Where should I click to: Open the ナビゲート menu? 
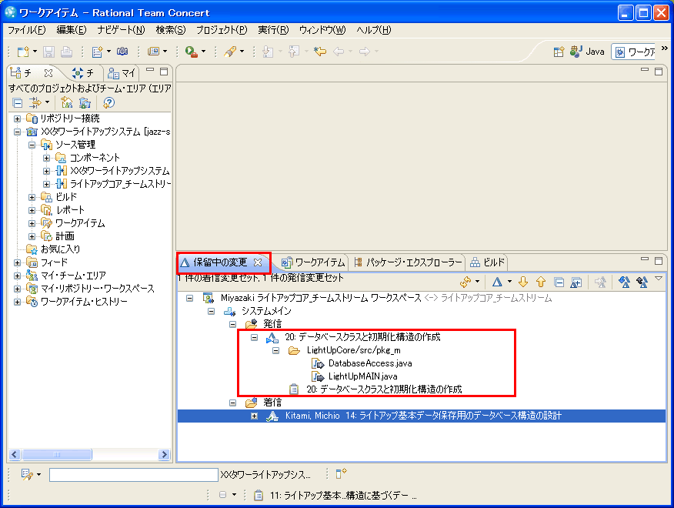coord(121,30)
